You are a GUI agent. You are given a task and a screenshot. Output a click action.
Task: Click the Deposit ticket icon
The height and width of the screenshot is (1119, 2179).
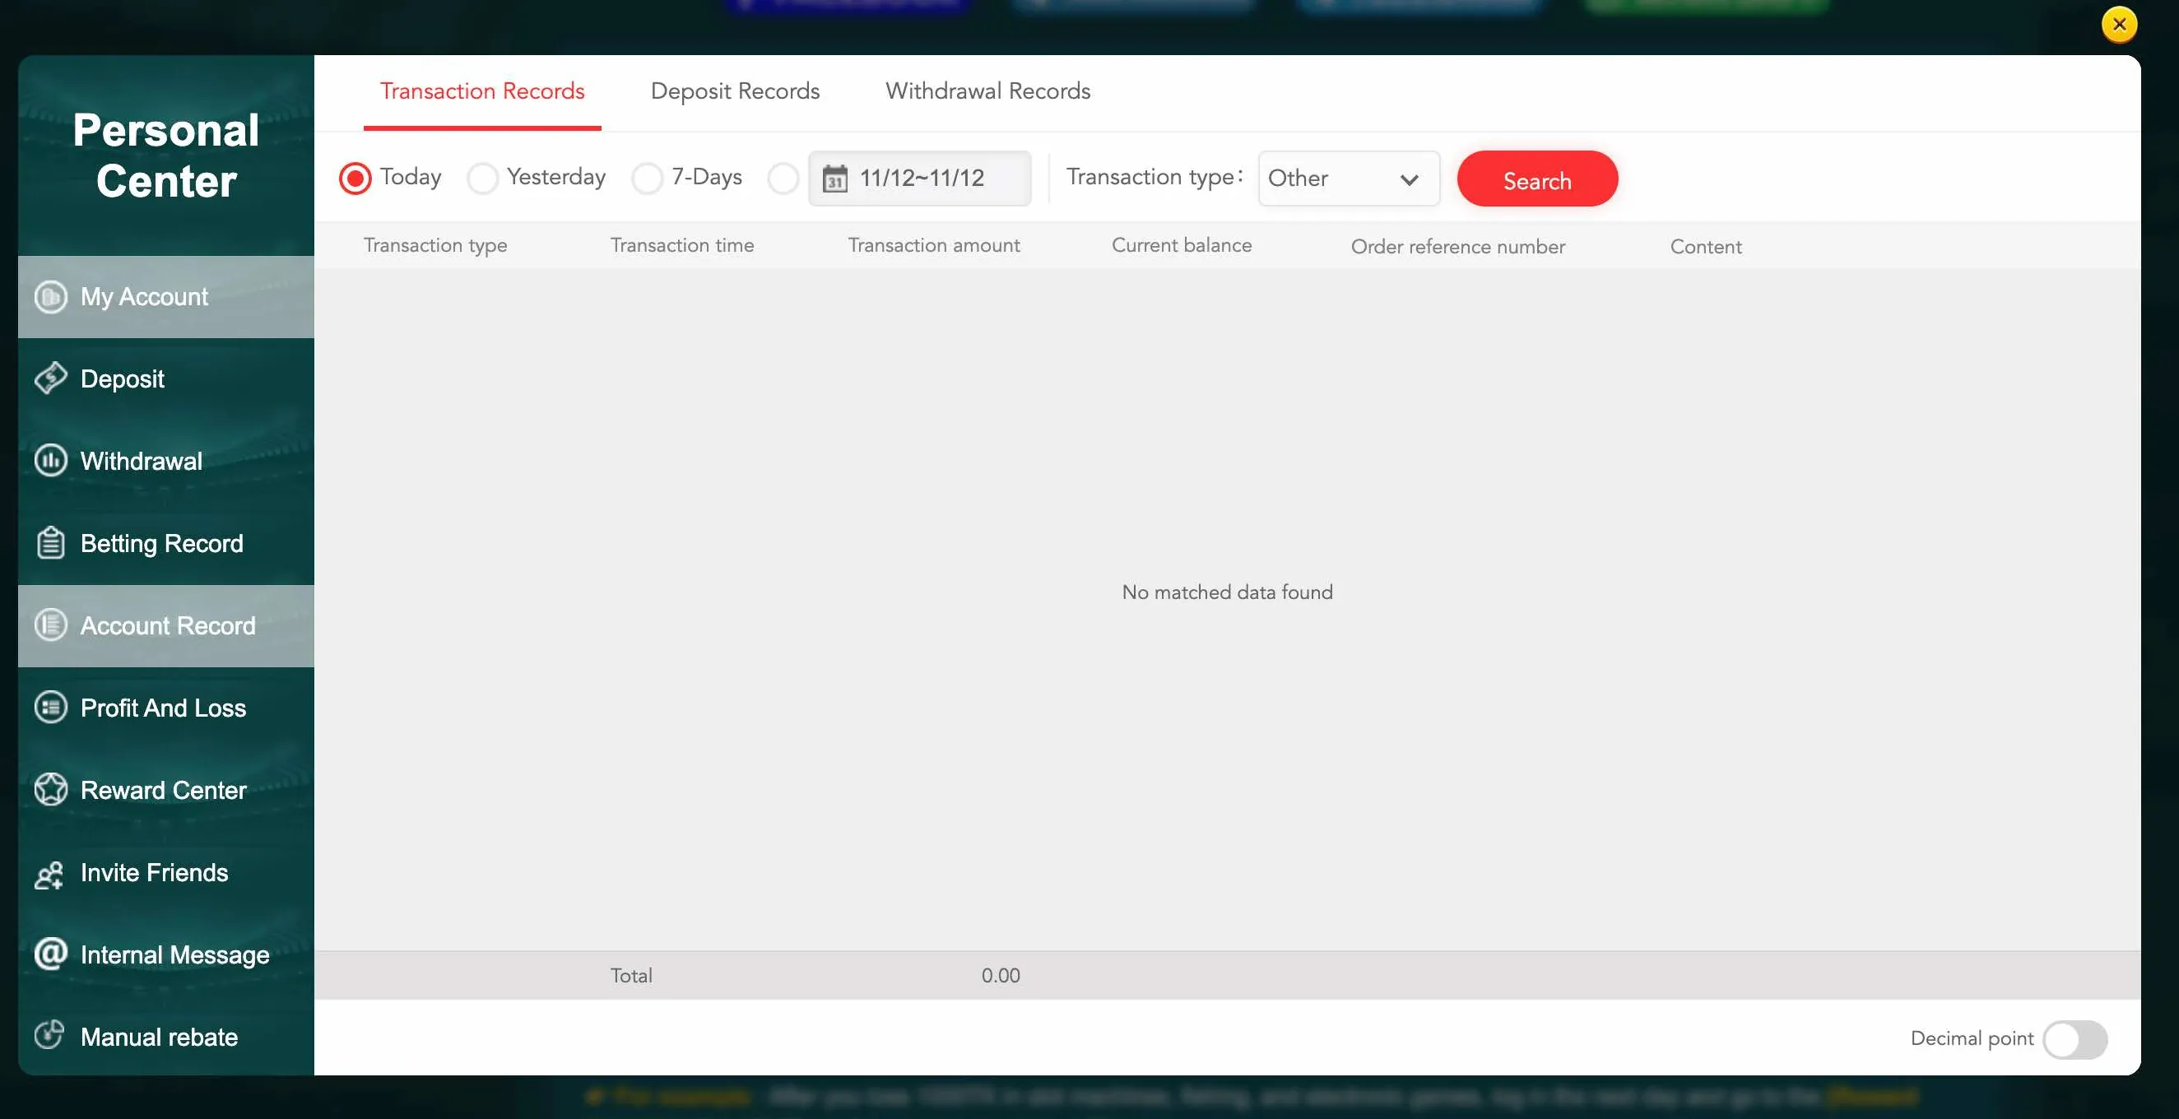pyautogui.click(x=51, y=378)
